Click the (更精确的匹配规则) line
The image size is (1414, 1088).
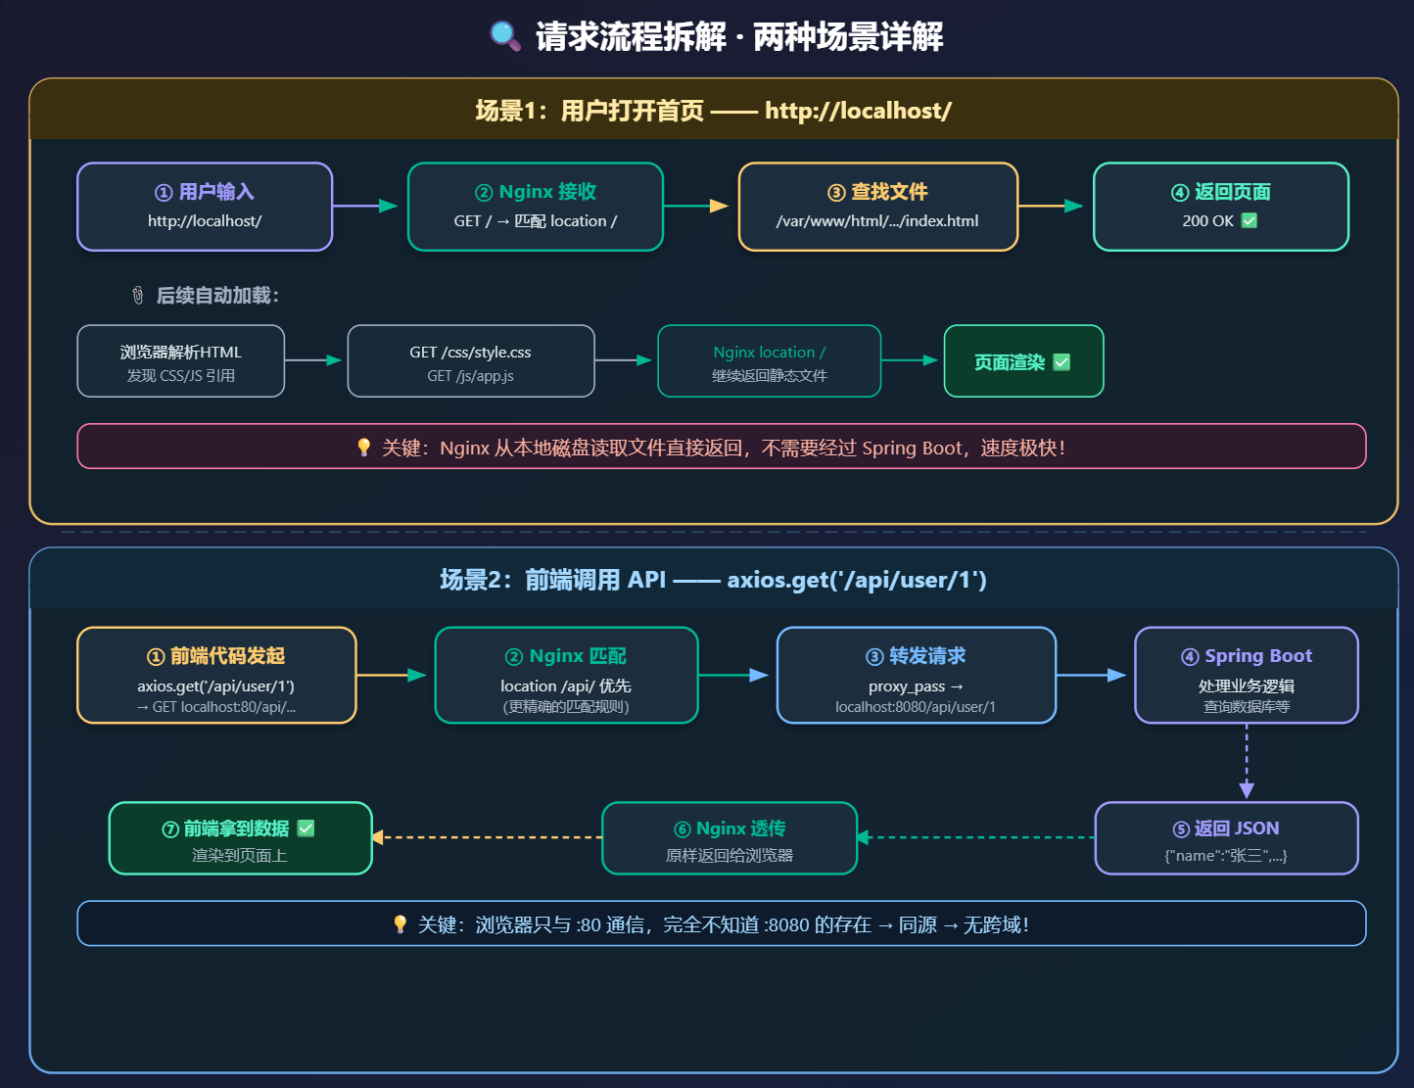[566, 706]
